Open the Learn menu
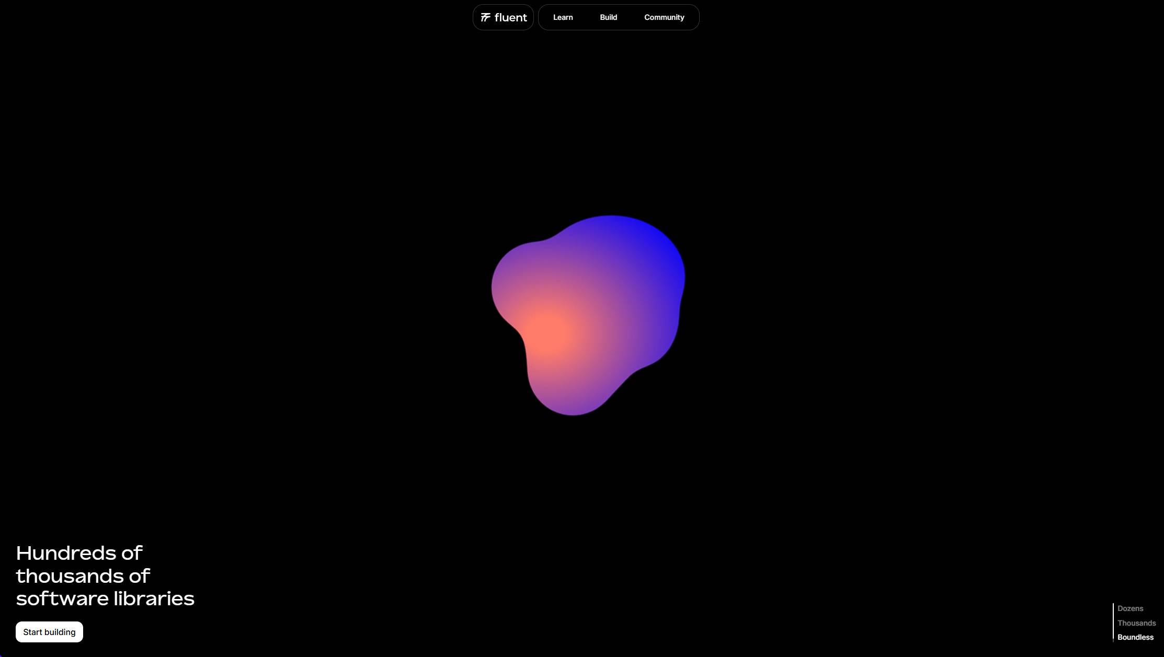This screenshot has width=1164, height=657. pos(563,17)
